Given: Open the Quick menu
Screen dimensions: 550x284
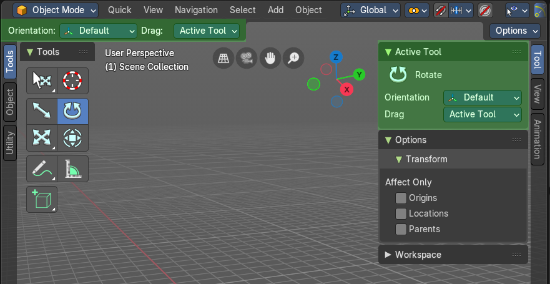Looking at the screenshot, I should click(120, 10).
